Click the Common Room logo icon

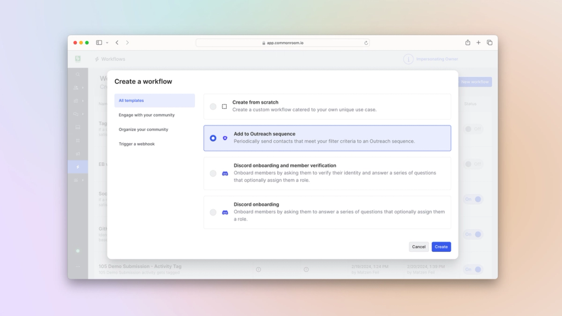pyautogui.click(x=78, y=59)
